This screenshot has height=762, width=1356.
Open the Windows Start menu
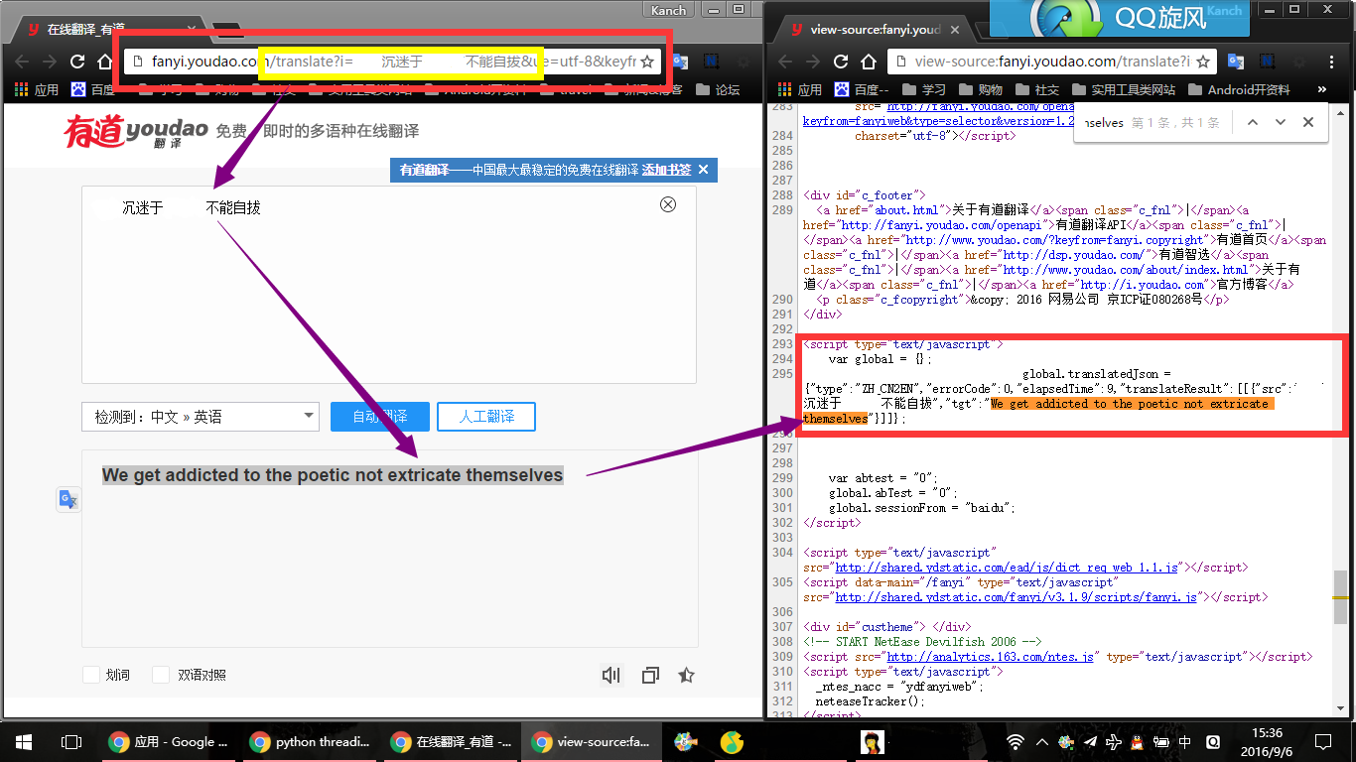coord(24,741)
